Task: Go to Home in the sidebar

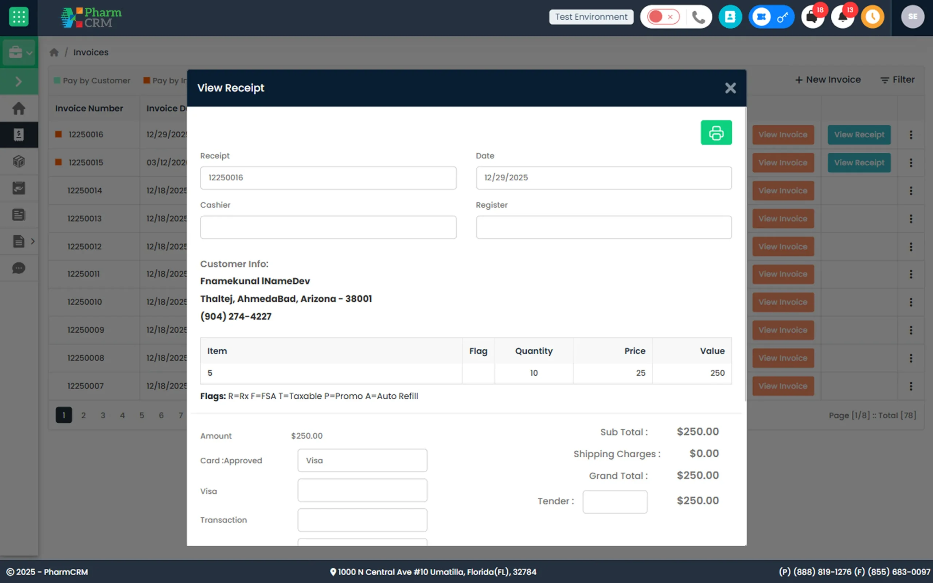Action: click(19, 108)
